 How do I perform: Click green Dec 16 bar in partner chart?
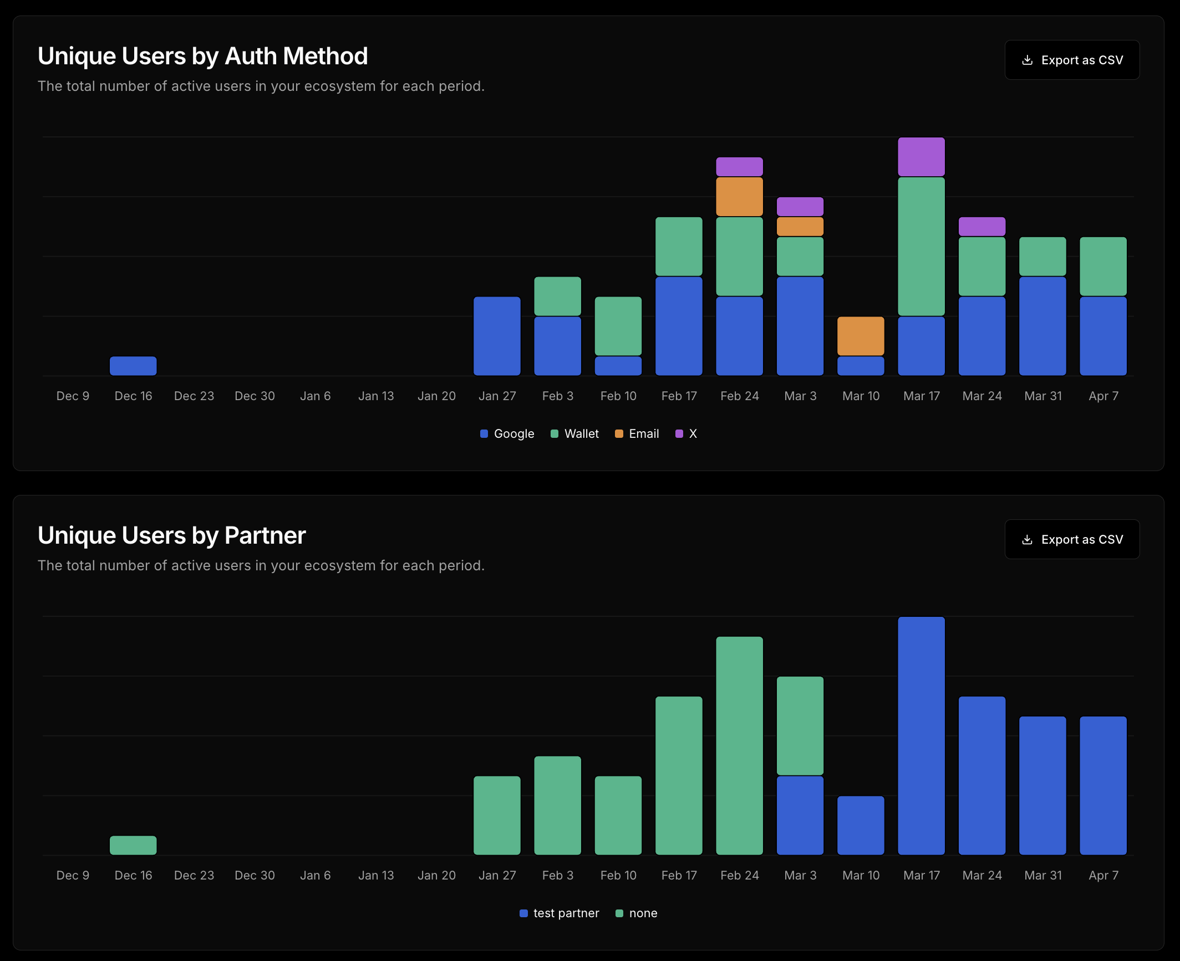133,845
